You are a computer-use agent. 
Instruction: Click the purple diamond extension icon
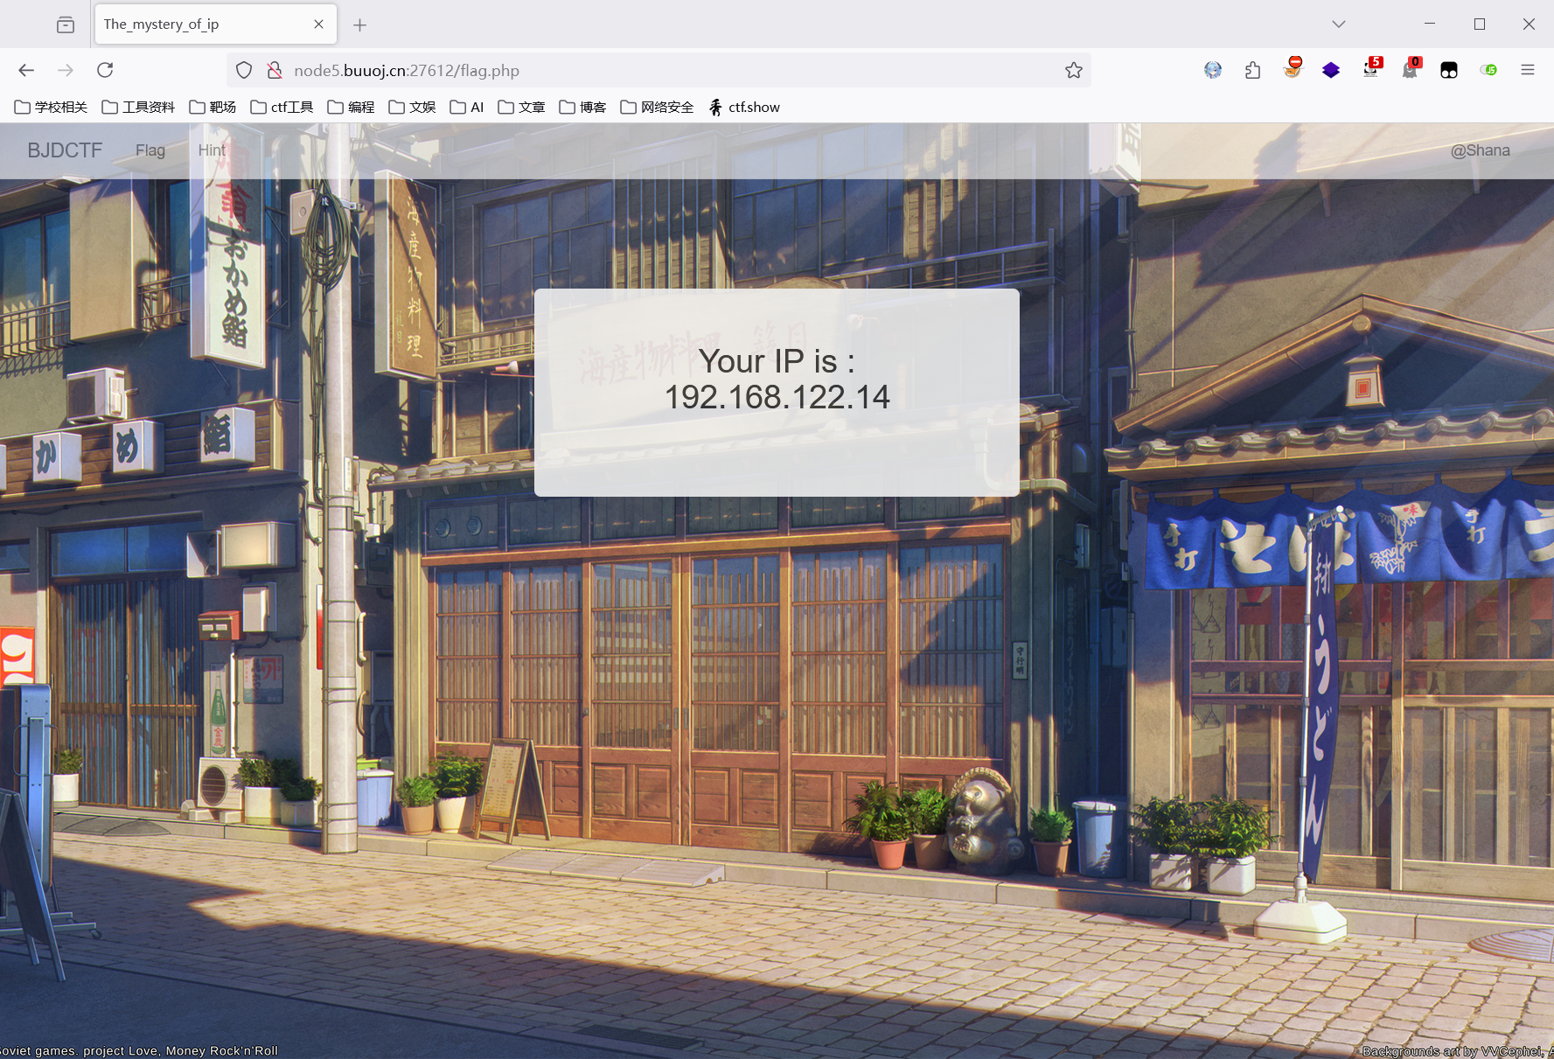pos(1331,70)
